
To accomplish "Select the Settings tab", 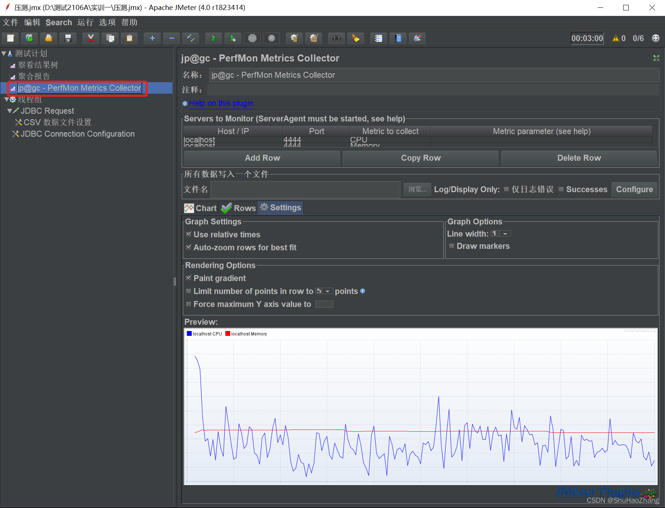I will tap(281, 208).
